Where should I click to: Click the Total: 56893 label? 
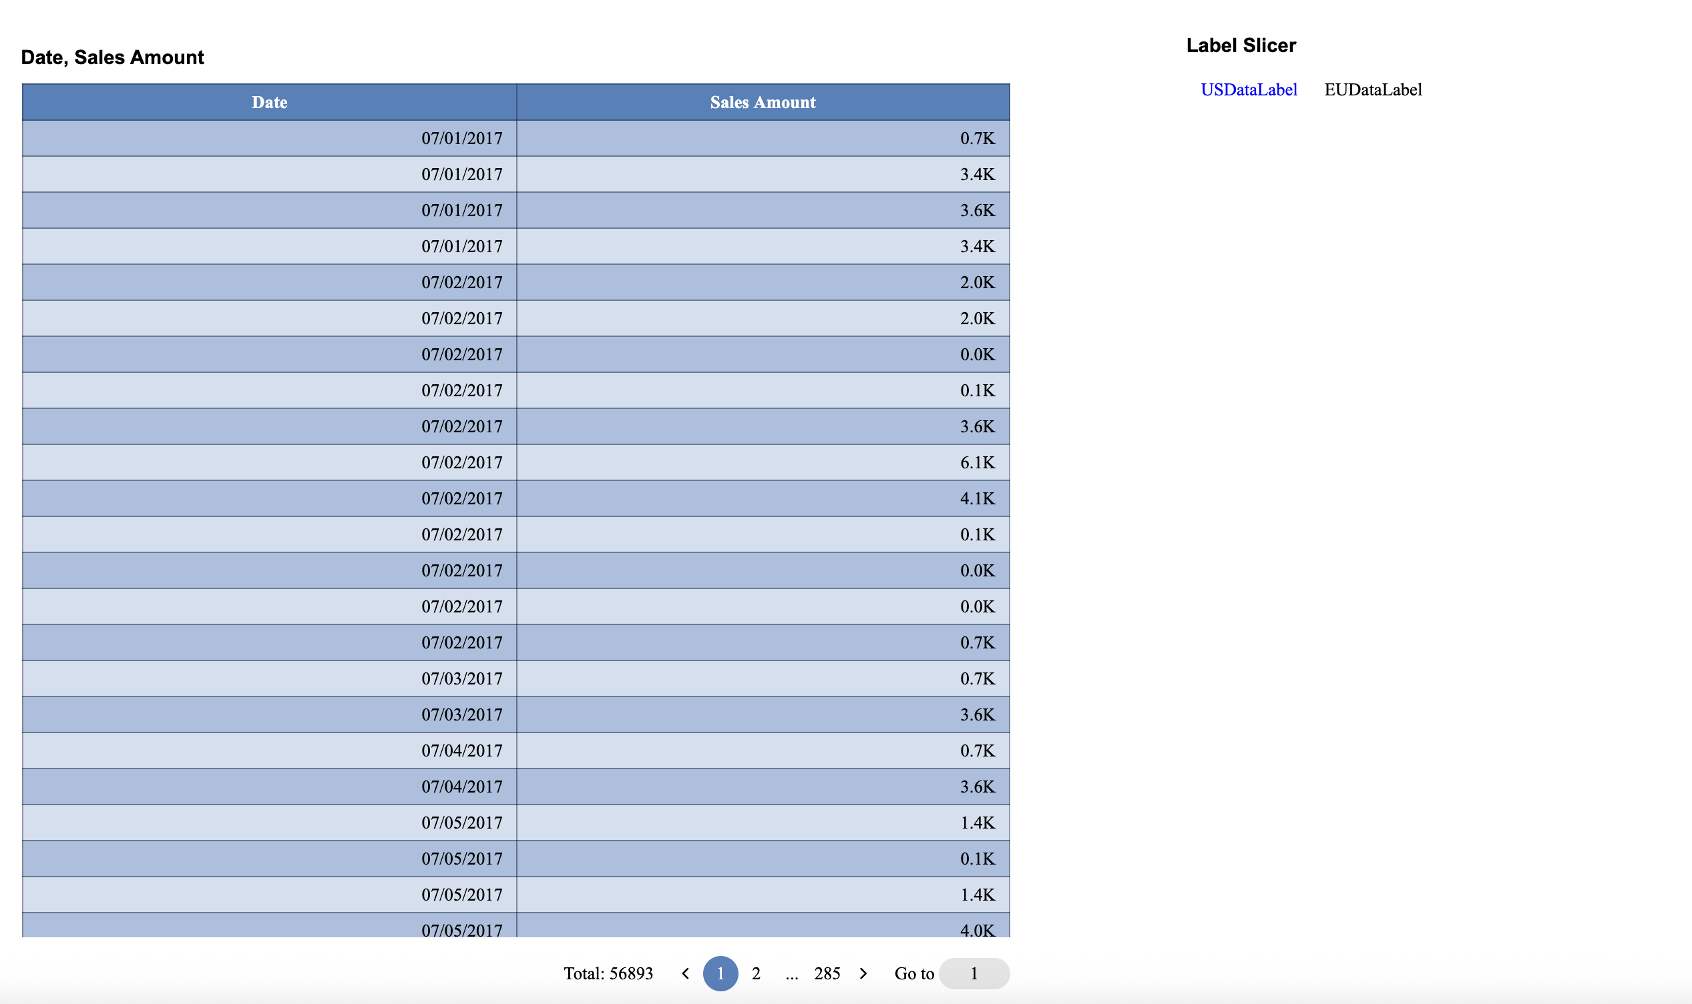(608, 973)
